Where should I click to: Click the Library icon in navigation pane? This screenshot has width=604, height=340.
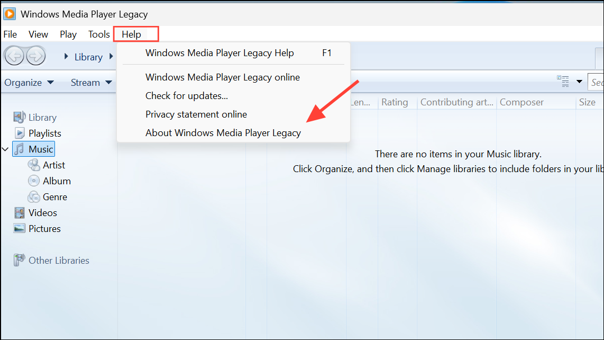click(19, 117)
